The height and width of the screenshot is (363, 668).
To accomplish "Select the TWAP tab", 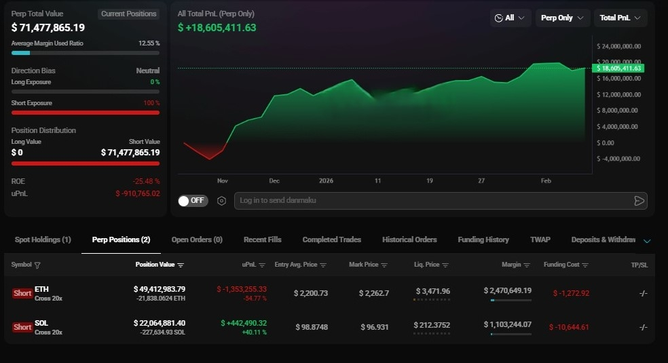I will [x=540, y=240].
